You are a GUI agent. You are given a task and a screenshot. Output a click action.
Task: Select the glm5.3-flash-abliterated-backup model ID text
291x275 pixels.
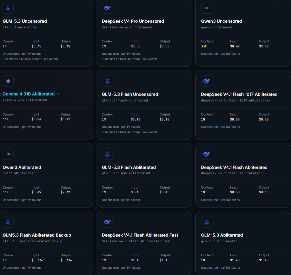point(32,241)
